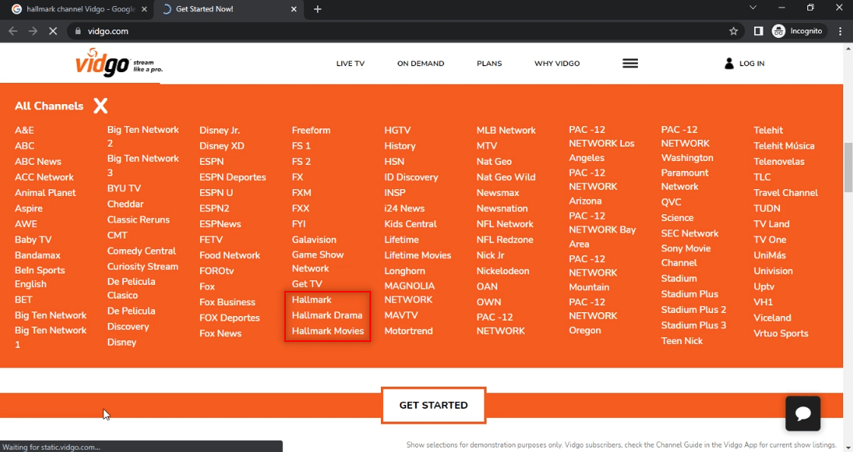853x452 pixels.
Task: Select the Newsmax channel
Action: [498, 193]
